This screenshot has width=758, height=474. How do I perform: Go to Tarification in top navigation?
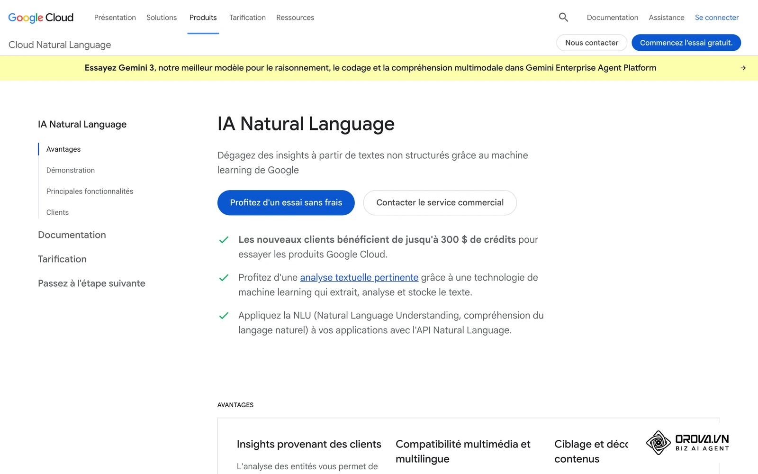click(247, 18)
